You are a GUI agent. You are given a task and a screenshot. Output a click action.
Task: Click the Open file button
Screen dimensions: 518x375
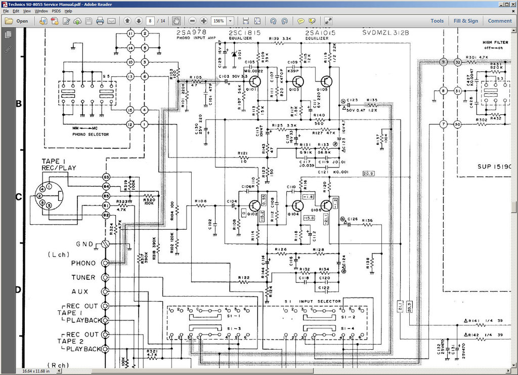[17, 21]
